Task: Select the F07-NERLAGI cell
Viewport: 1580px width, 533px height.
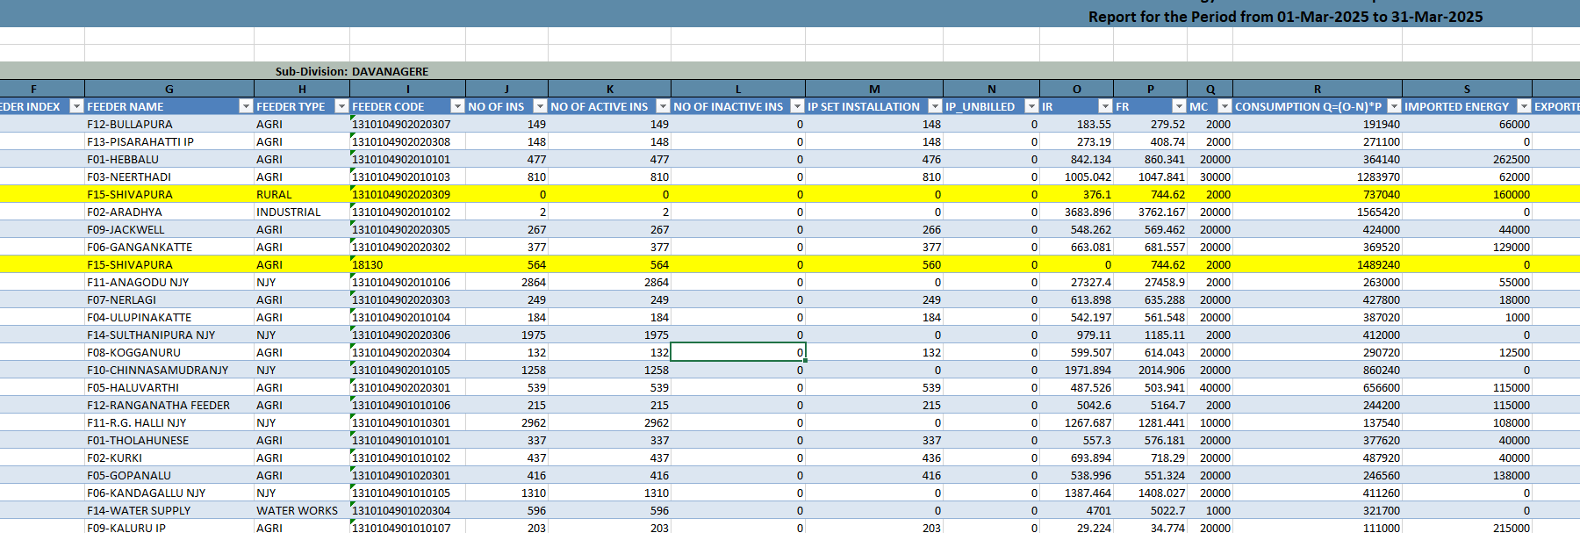Action: coord(169,299)
